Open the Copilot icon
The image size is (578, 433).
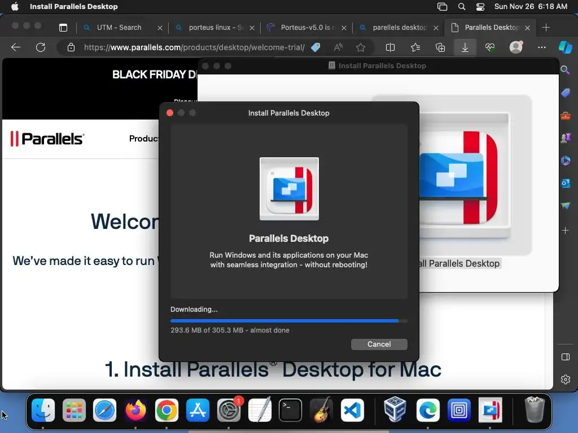click(566, 47)
